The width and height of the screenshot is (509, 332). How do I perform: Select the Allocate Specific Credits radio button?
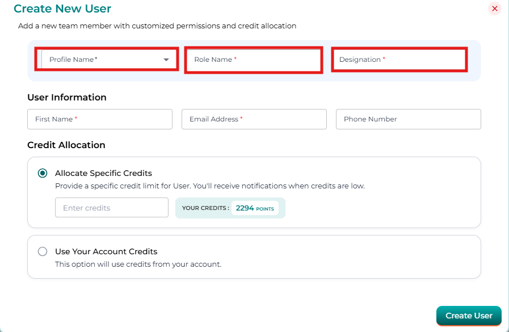point(43,173)
